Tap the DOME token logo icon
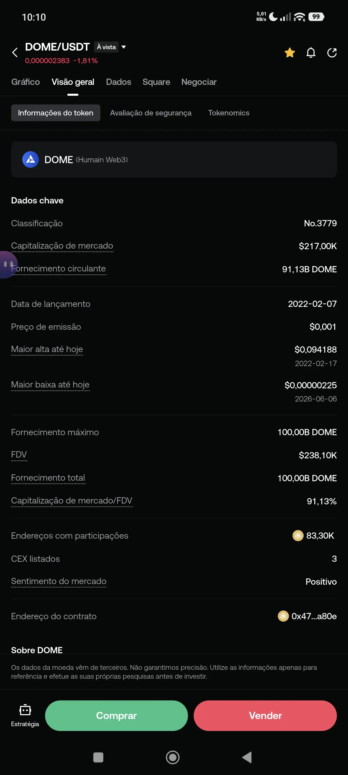The image size is (348, 775). (x=30, y=159)
